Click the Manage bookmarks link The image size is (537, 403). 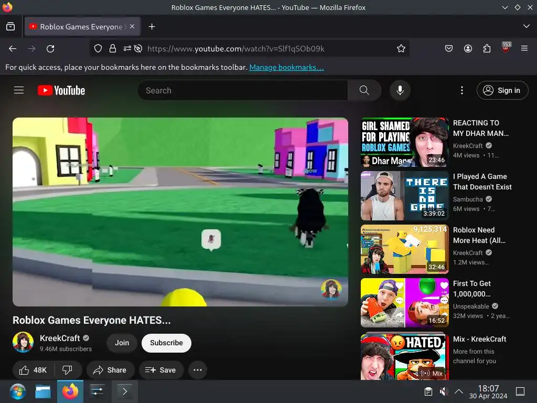[286, 67]
